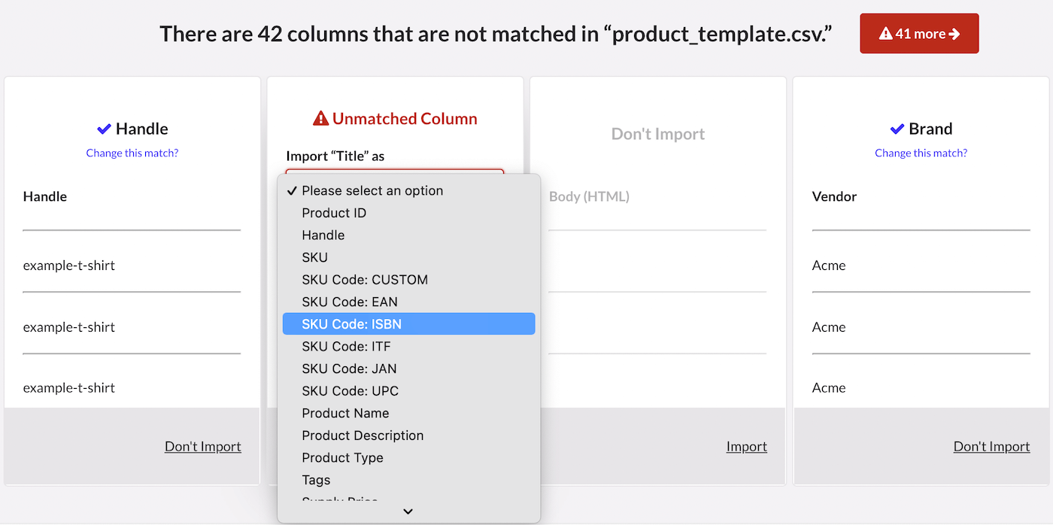This screenshot has width=1053, height=525.
Task: Choose 'Product Name' in the dropdown
Action: (x=345, y=413)
